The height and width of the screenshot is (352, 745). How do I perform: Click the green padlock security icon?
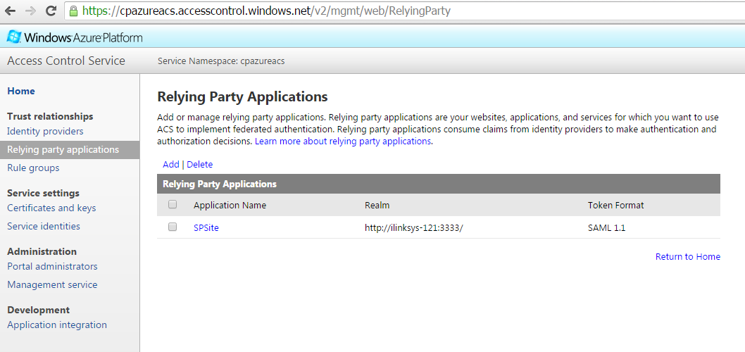(x=73, y=11)
